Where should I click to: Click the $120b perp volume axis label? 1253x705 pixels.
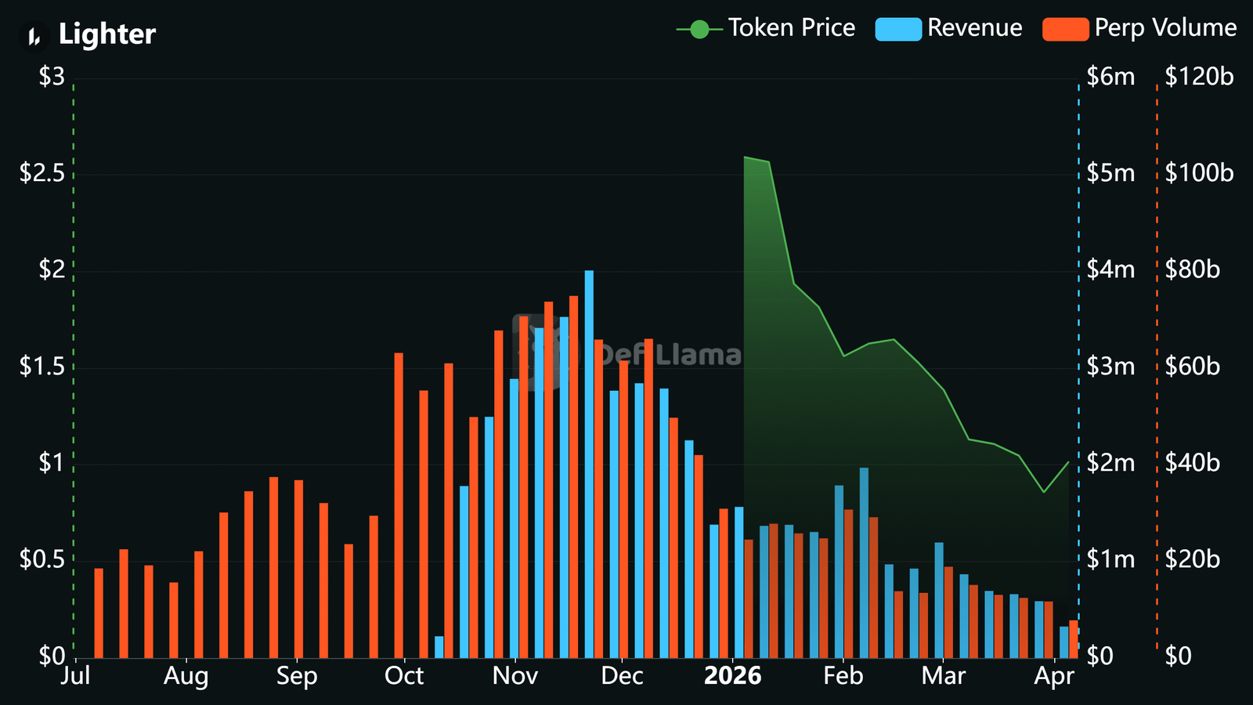click(x=1198, y=77)
